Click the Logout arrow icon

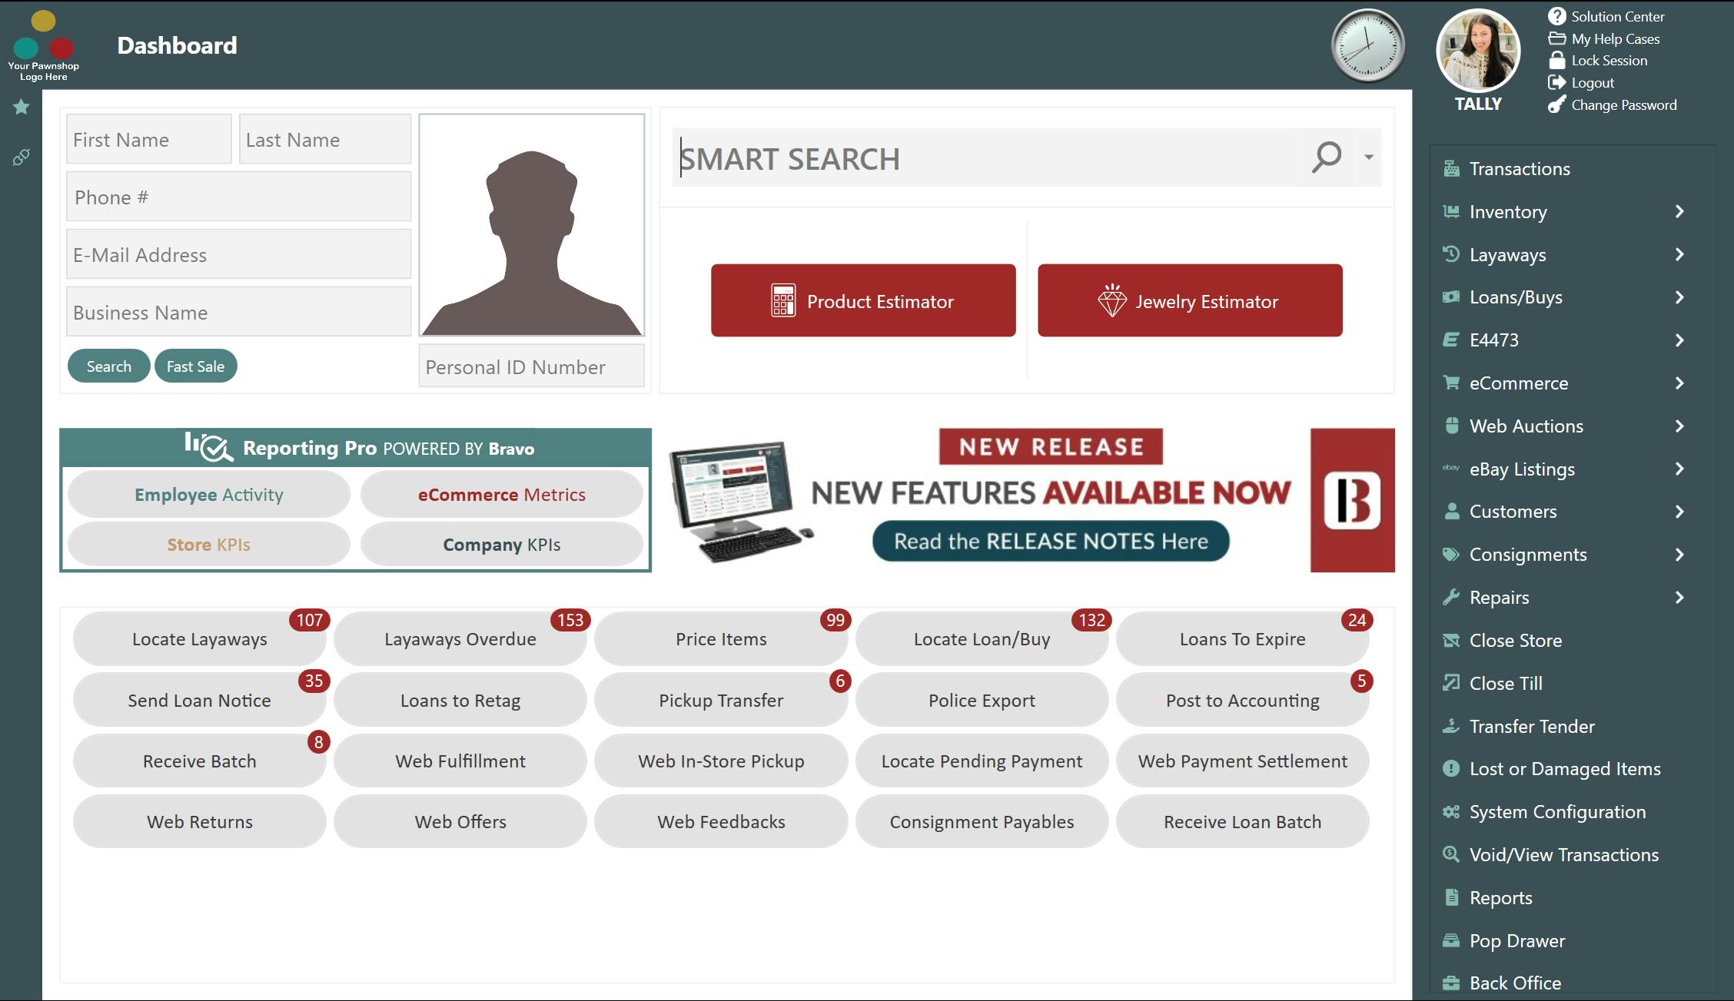pos(1556,82)
